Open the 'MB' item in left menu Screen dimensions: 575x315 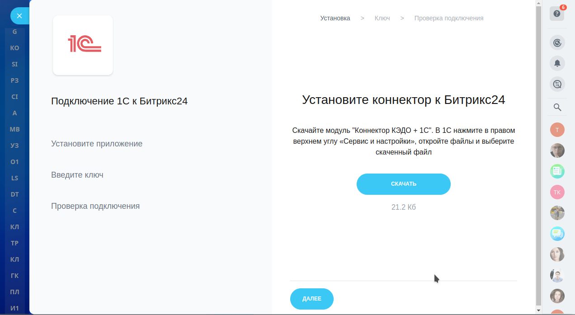pyautogui.click(x=15, y=129)
